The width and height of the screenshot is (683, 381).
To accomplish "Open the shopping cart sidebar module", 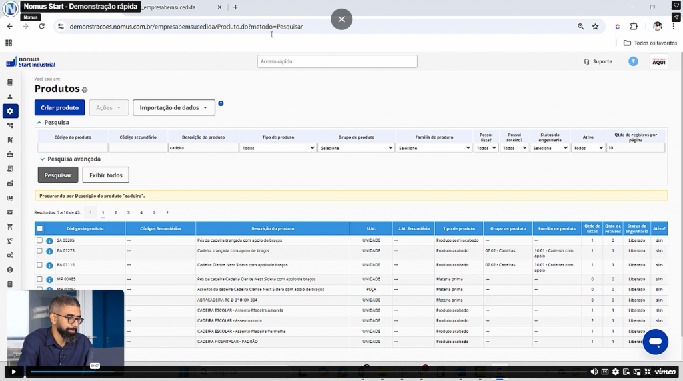I will click(10, 226).
